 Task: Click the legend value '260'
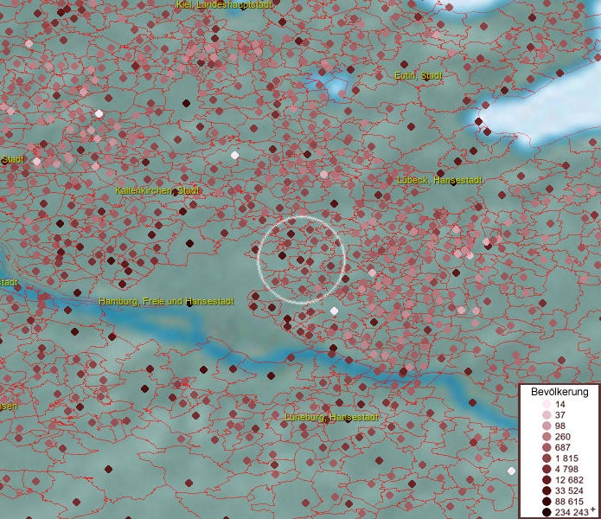tap(563, 437)
